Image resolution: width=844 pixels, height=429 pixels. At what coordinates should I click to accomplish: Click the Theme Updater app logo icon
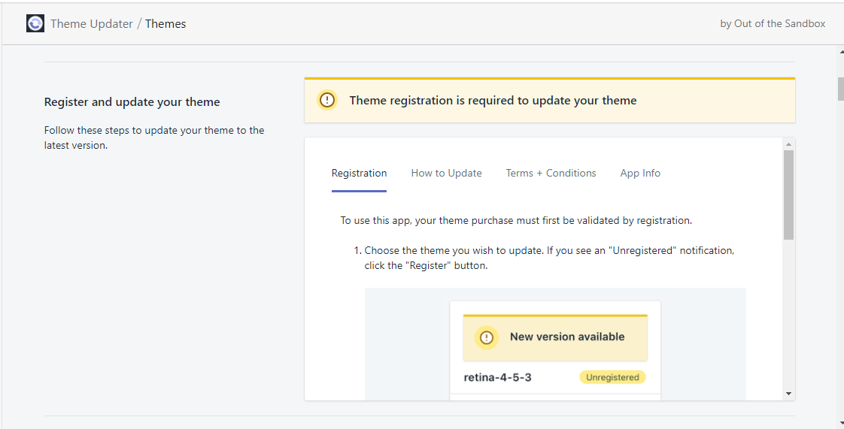[x=35, y=23]
